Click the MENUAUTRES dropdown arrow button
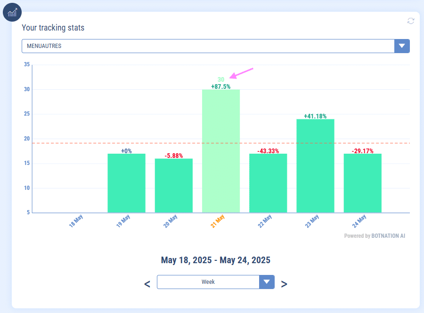The image size is (424, 313). 402,46
